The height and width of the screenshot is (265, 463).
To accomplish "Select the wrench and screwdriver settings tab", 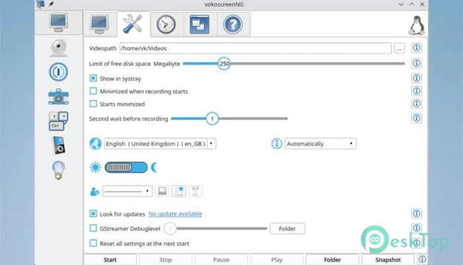I will [x=133, y=25].
